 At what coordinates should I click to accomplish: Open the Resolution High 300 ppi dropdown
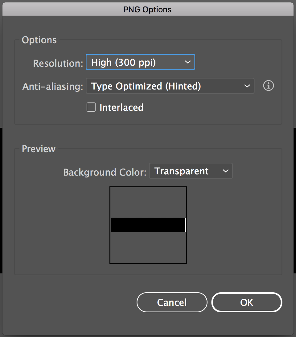coord(140,62)
